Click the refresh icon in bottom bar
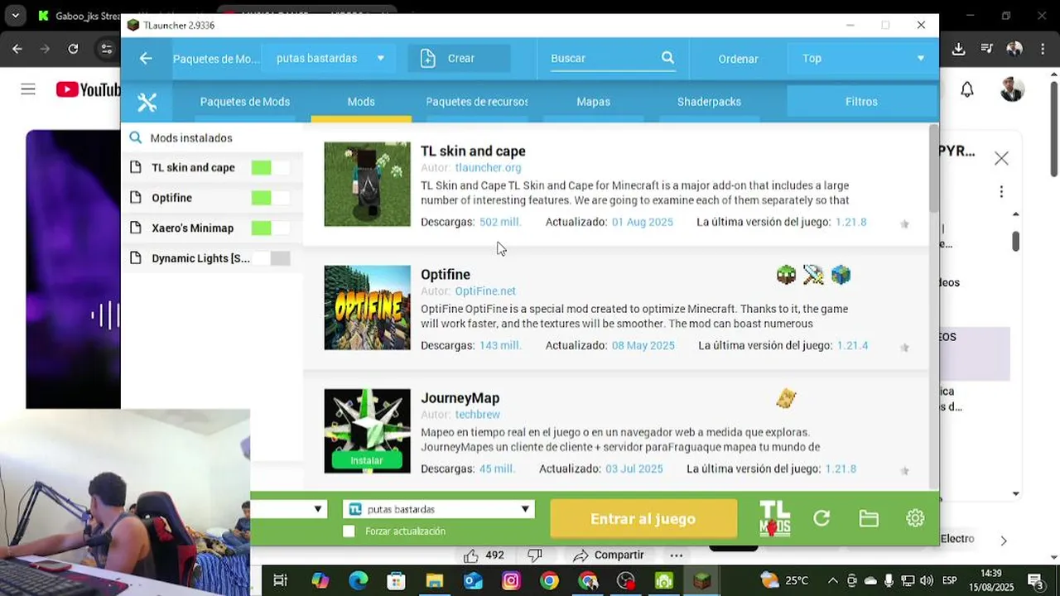This screenshot has height=596, width=1060. tap(821, 518)
